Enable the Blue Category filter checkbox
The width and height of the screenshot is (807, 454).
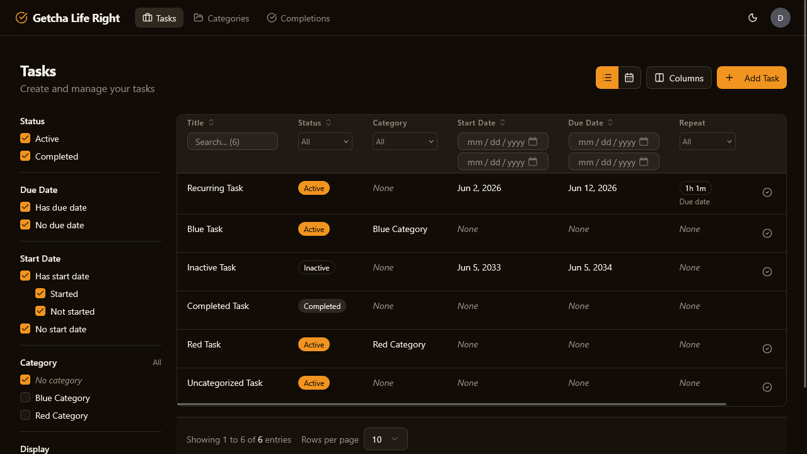point(25,397)
